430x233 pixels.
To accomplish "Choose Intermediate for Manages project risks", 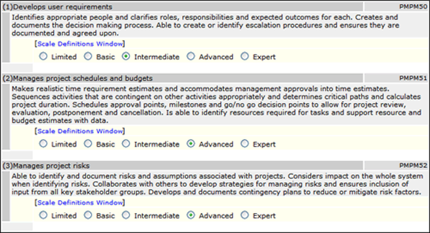I will (126, 215).
